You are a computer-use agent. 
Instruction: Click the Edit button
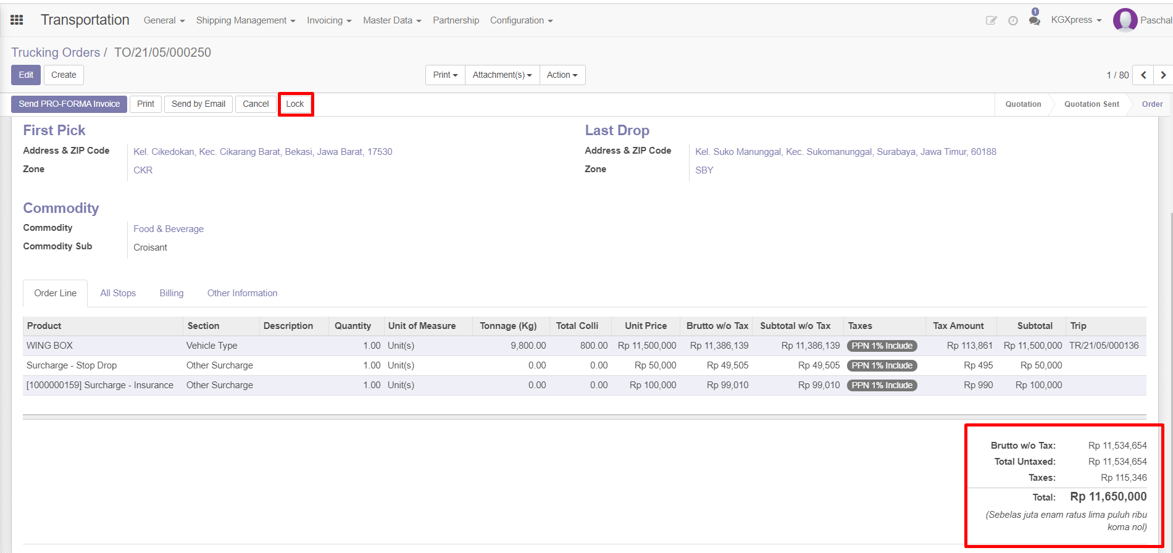(26, 75)
